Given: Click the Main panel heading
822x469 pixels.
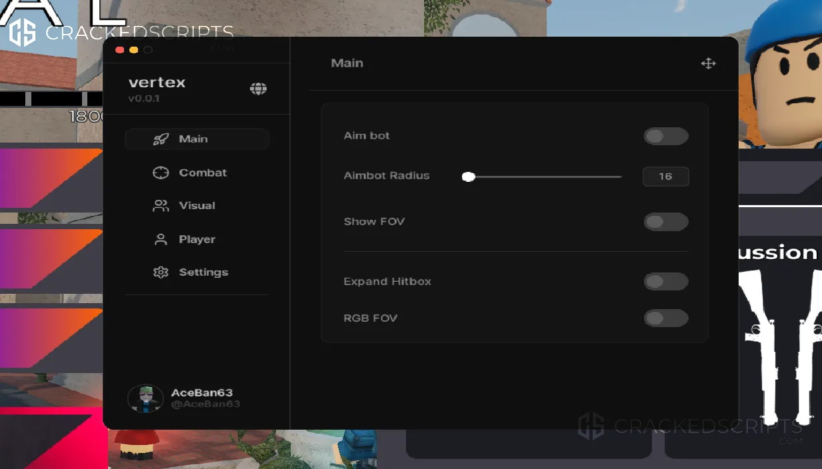Looking at the screenshot, I should point(347,63).
